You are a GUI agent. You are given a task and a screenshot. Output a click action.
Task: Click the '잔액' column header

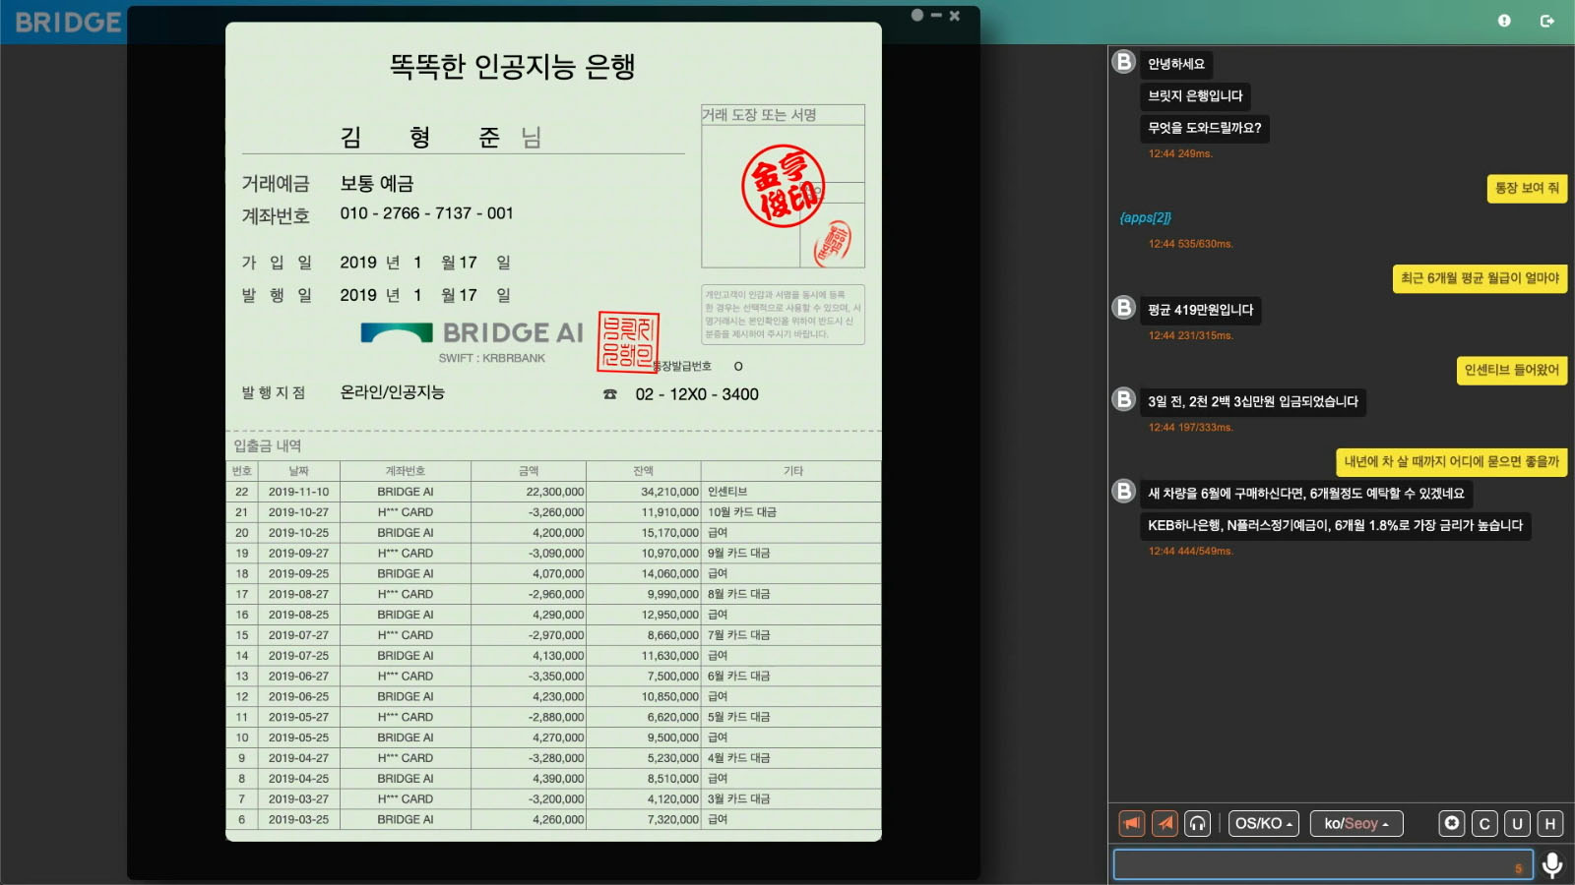point(644,471)
